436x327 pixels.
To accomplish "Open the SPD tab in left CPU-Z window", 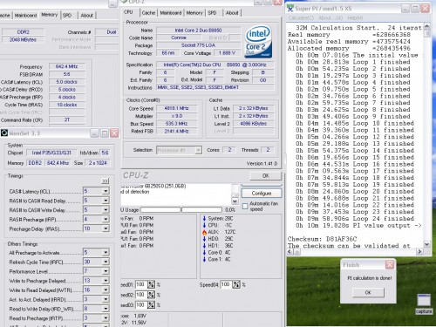I will [67, 15].
